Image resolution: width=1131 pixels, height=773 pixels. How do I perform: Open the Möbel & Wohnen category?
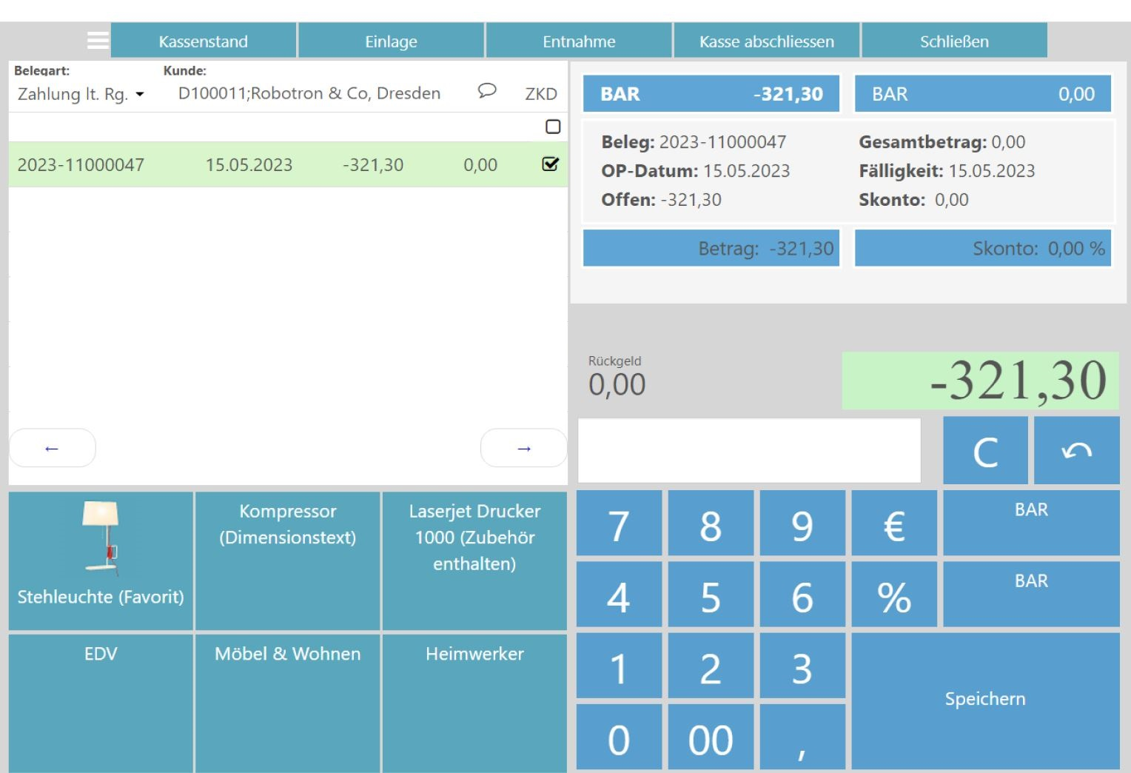click(287, 702)
